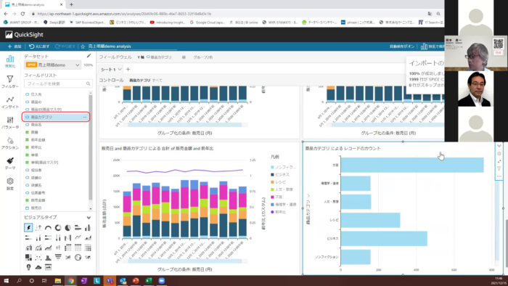Click the field list vertical scrollbar
508x286 pixels.
pyautogui.click(x=91, y=147)
